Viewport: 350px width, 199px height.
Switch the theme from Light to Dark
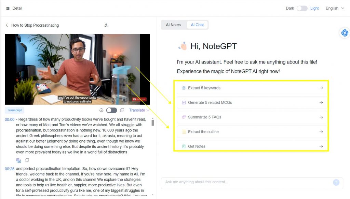[x=302, y=8]
